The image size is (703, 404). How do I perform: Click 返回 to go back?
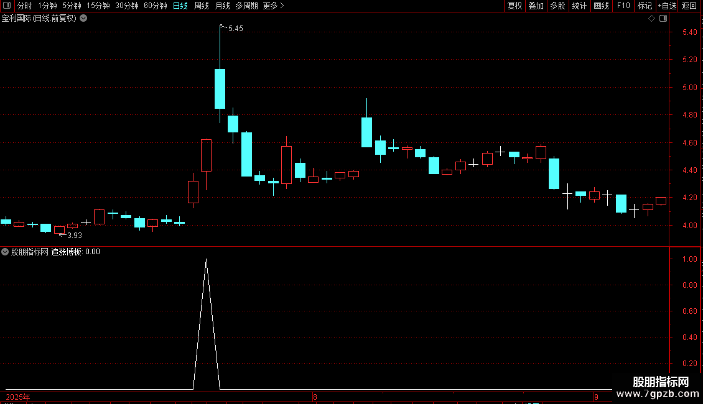coord(689,6)
